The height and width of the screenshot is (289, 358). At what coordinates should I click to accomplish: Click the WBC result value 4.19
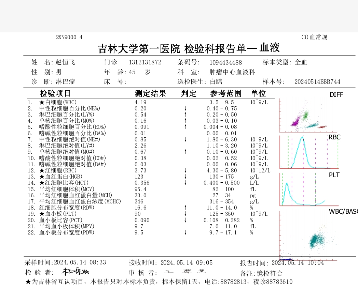pyautogui.click(x=140, y=103)
